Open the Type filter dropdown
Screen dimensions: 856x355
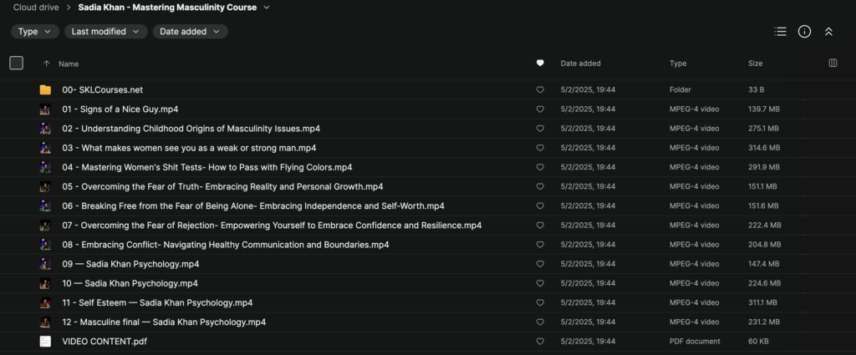[x=34, y=32]
